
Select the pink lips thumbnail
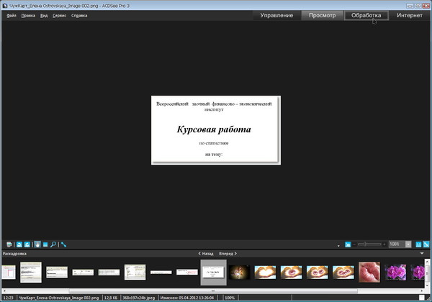369,272
